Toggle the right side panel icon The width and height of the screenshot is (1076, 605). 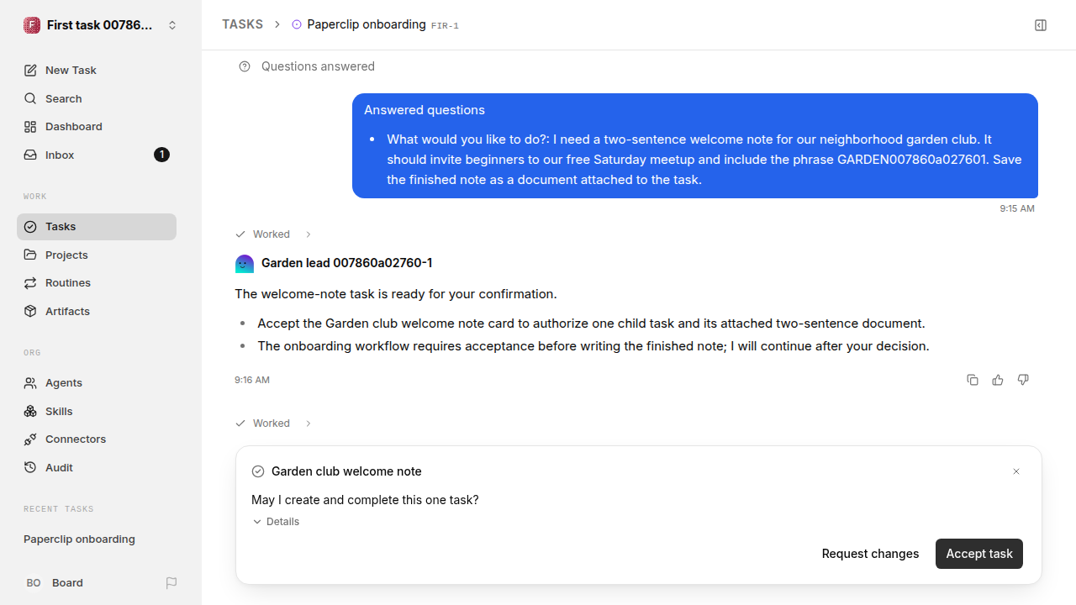pos(1041,25)
